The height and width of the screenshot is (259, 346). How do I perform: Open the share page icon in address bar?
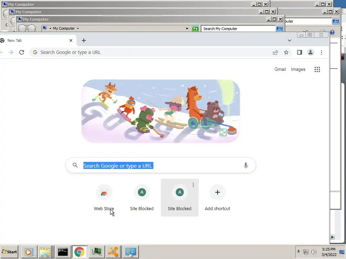click(x=275, y=52)
